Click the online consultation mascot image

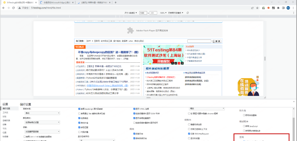pos(248,87)
